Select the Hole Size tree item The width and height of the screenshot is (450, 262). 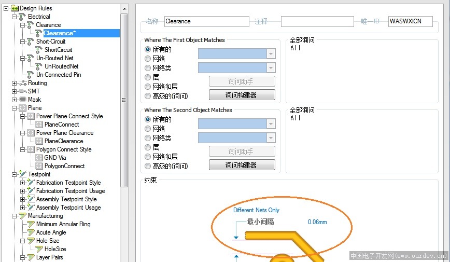[x=48, y=241]
